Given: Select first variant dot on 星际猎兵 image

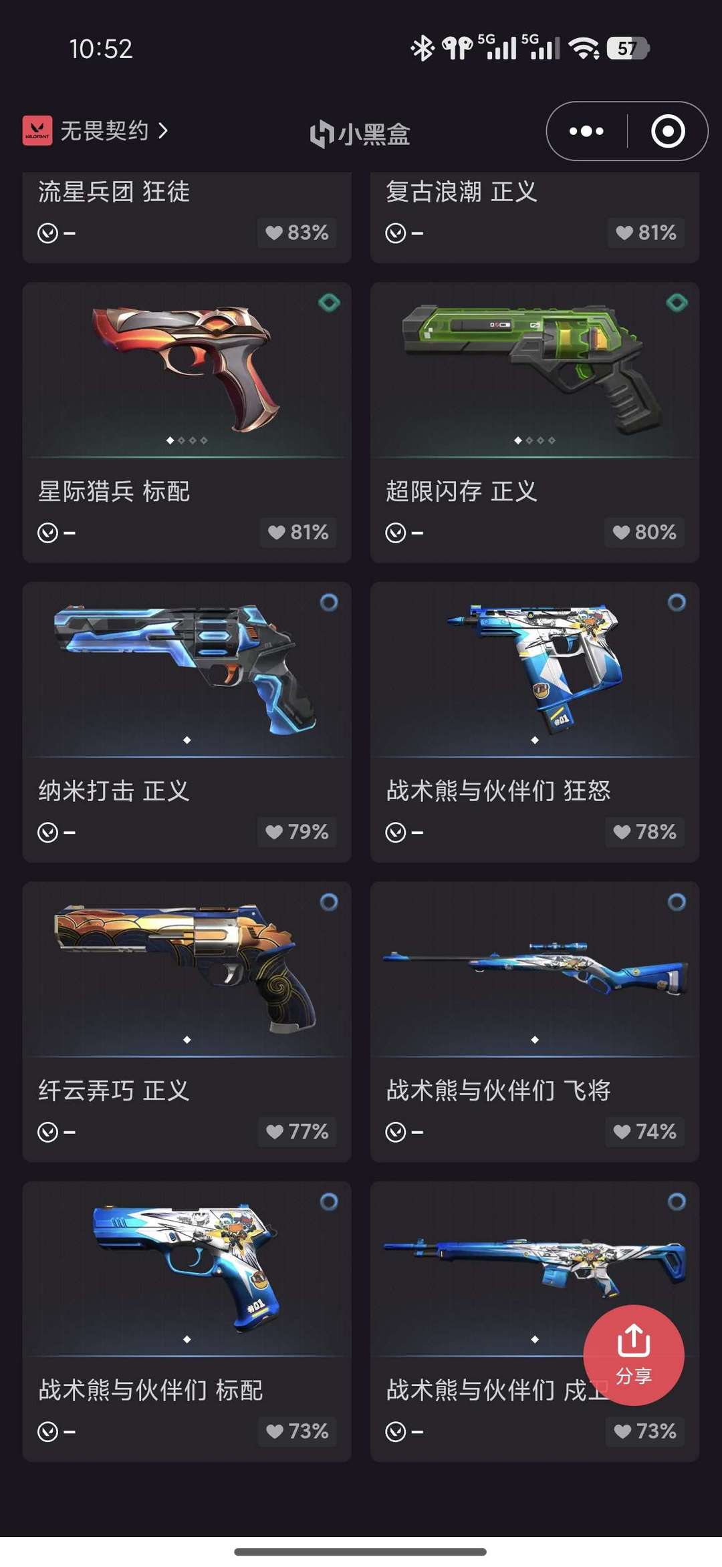Looking at the screenshot, I should coord(170,440).
